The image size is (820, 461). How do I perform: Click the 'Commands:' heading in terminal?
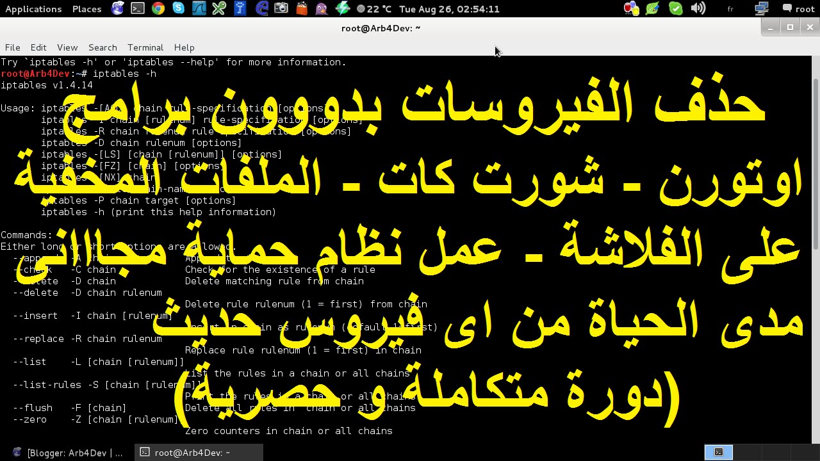tap(27, 235)
